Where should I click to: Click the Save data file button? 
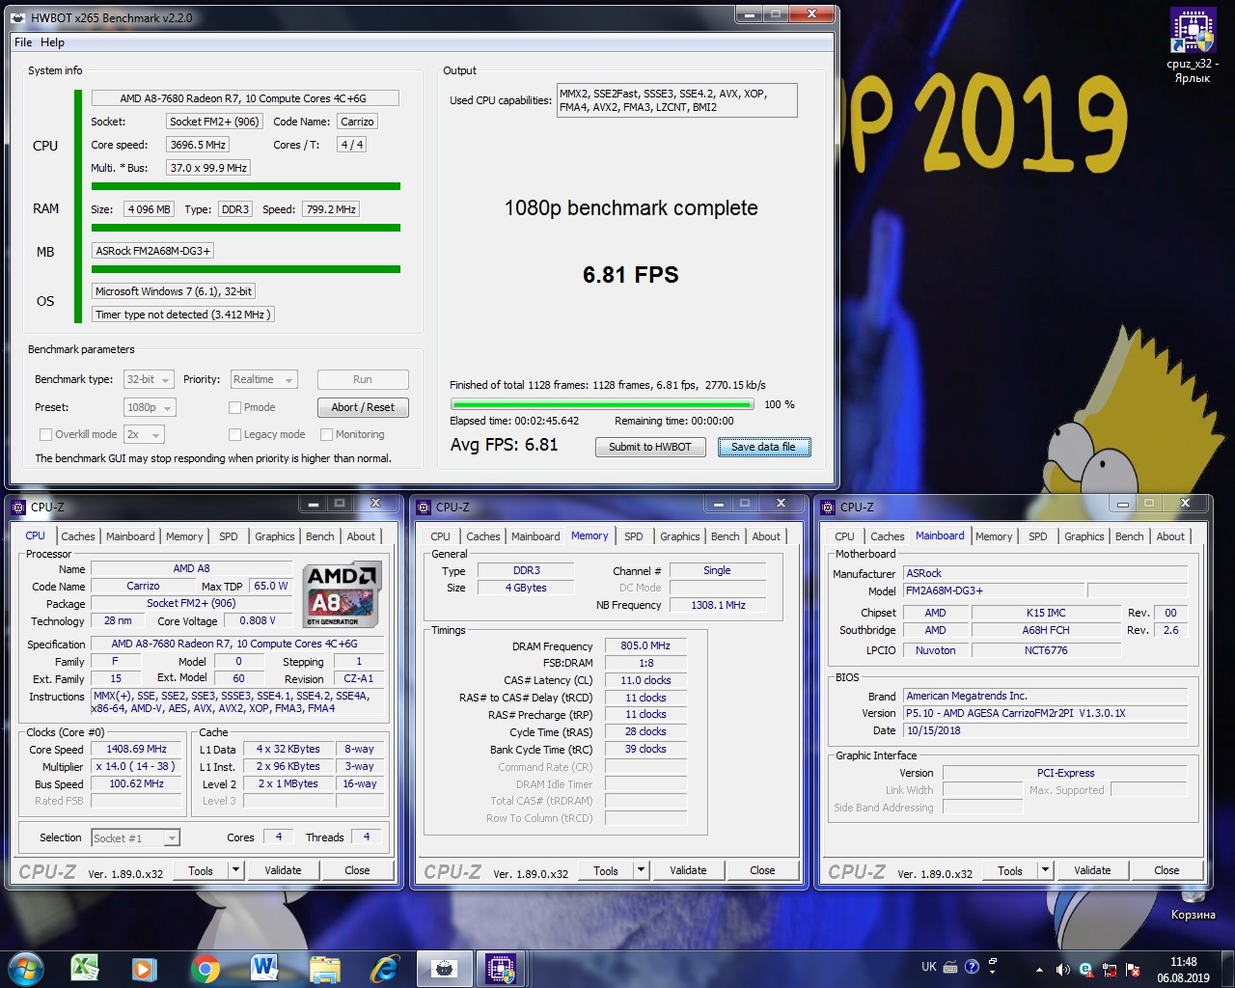(763, 447)
